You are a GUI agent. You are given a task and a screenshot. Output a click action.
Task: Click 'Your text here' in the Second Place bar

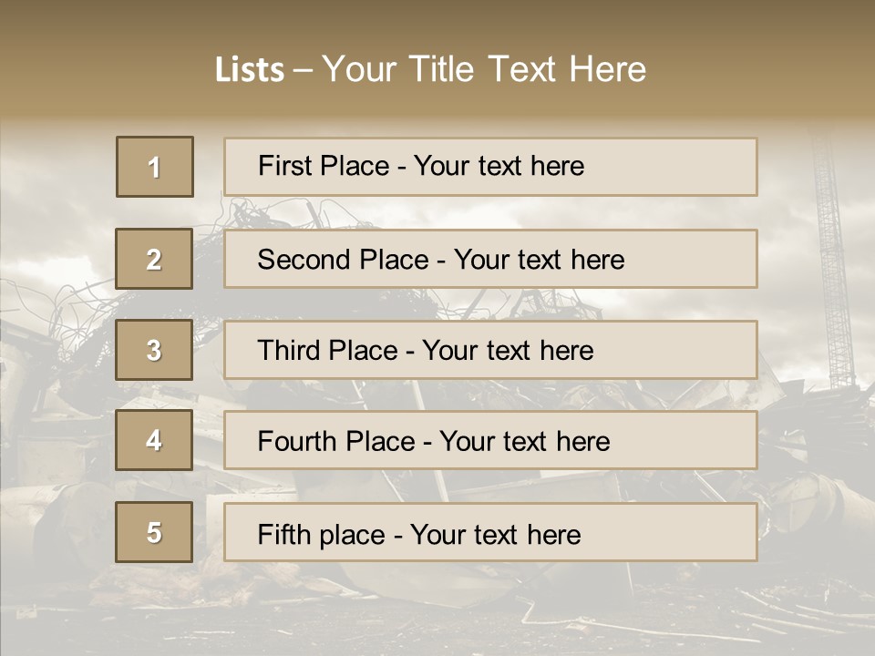(x=539, y=260)
